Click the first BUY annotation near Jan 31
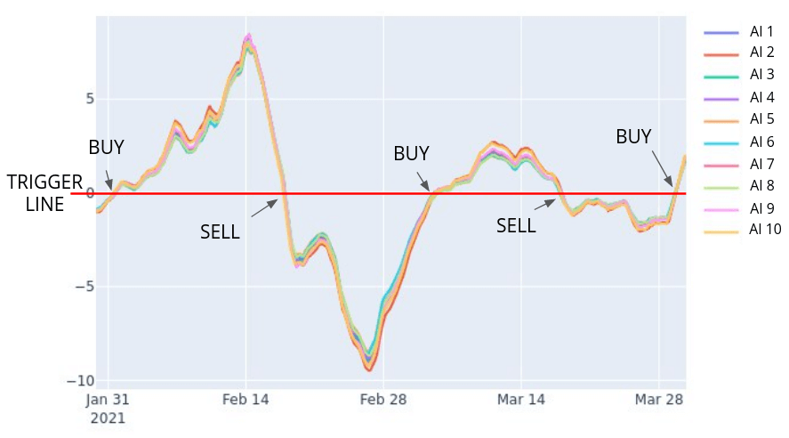 [106, 148]
